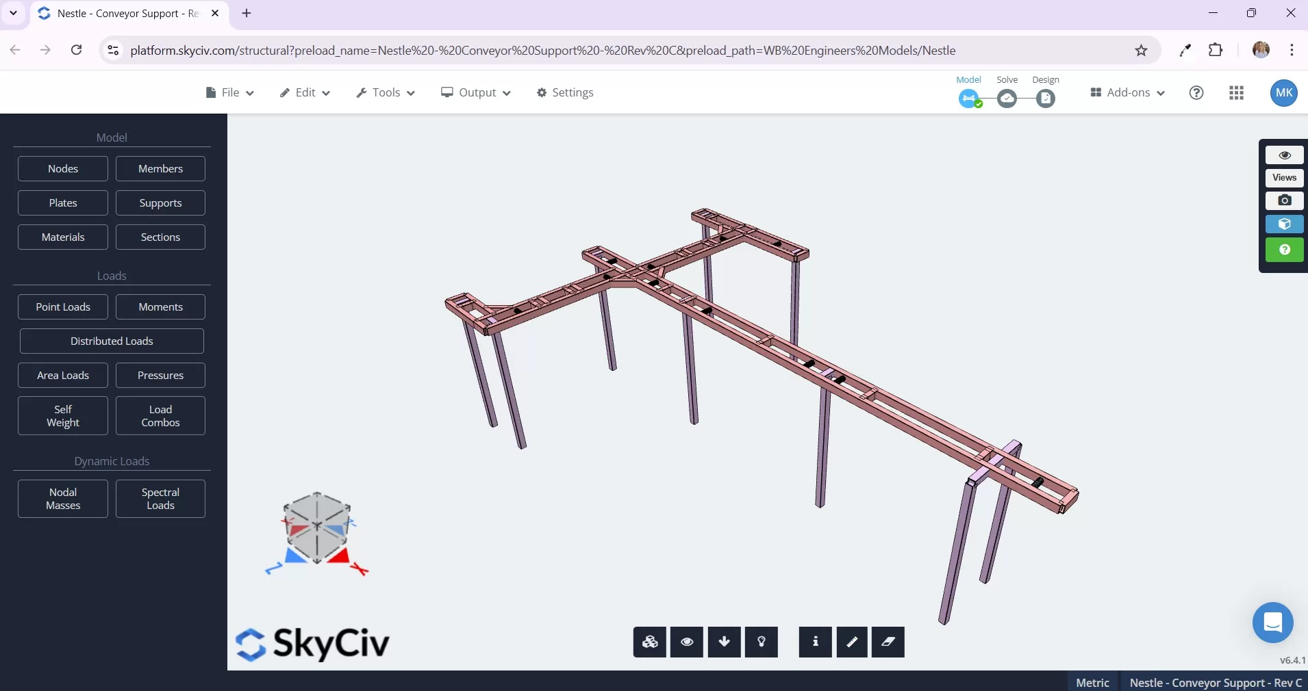Click the stacked cubes icon
This screenshot has height=691, width=1308.
650,642
